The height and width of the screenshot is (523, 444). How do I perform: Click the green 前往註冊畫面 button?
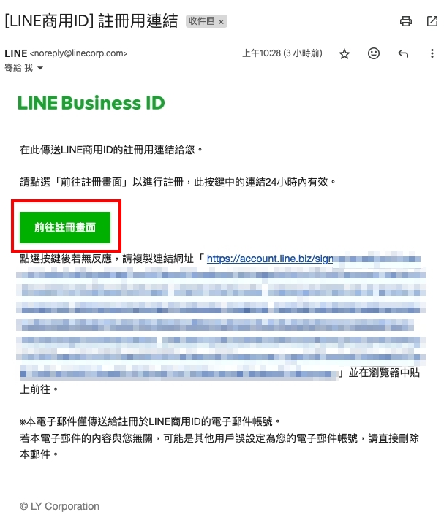pos(65,227)
